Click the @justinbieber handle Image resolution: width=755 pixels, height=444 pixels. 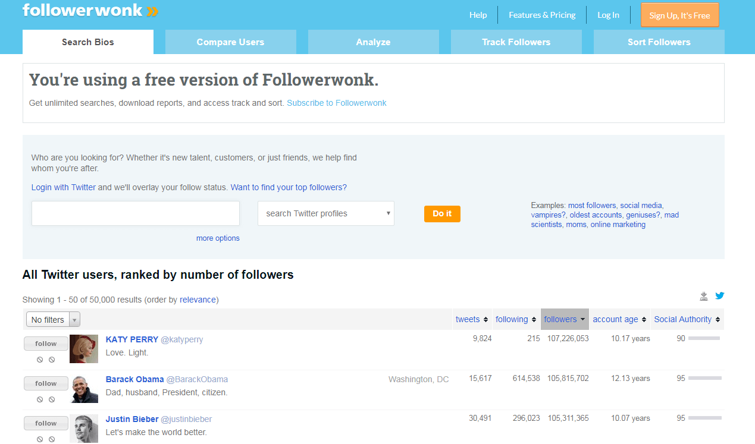click(x=186, y=419)
